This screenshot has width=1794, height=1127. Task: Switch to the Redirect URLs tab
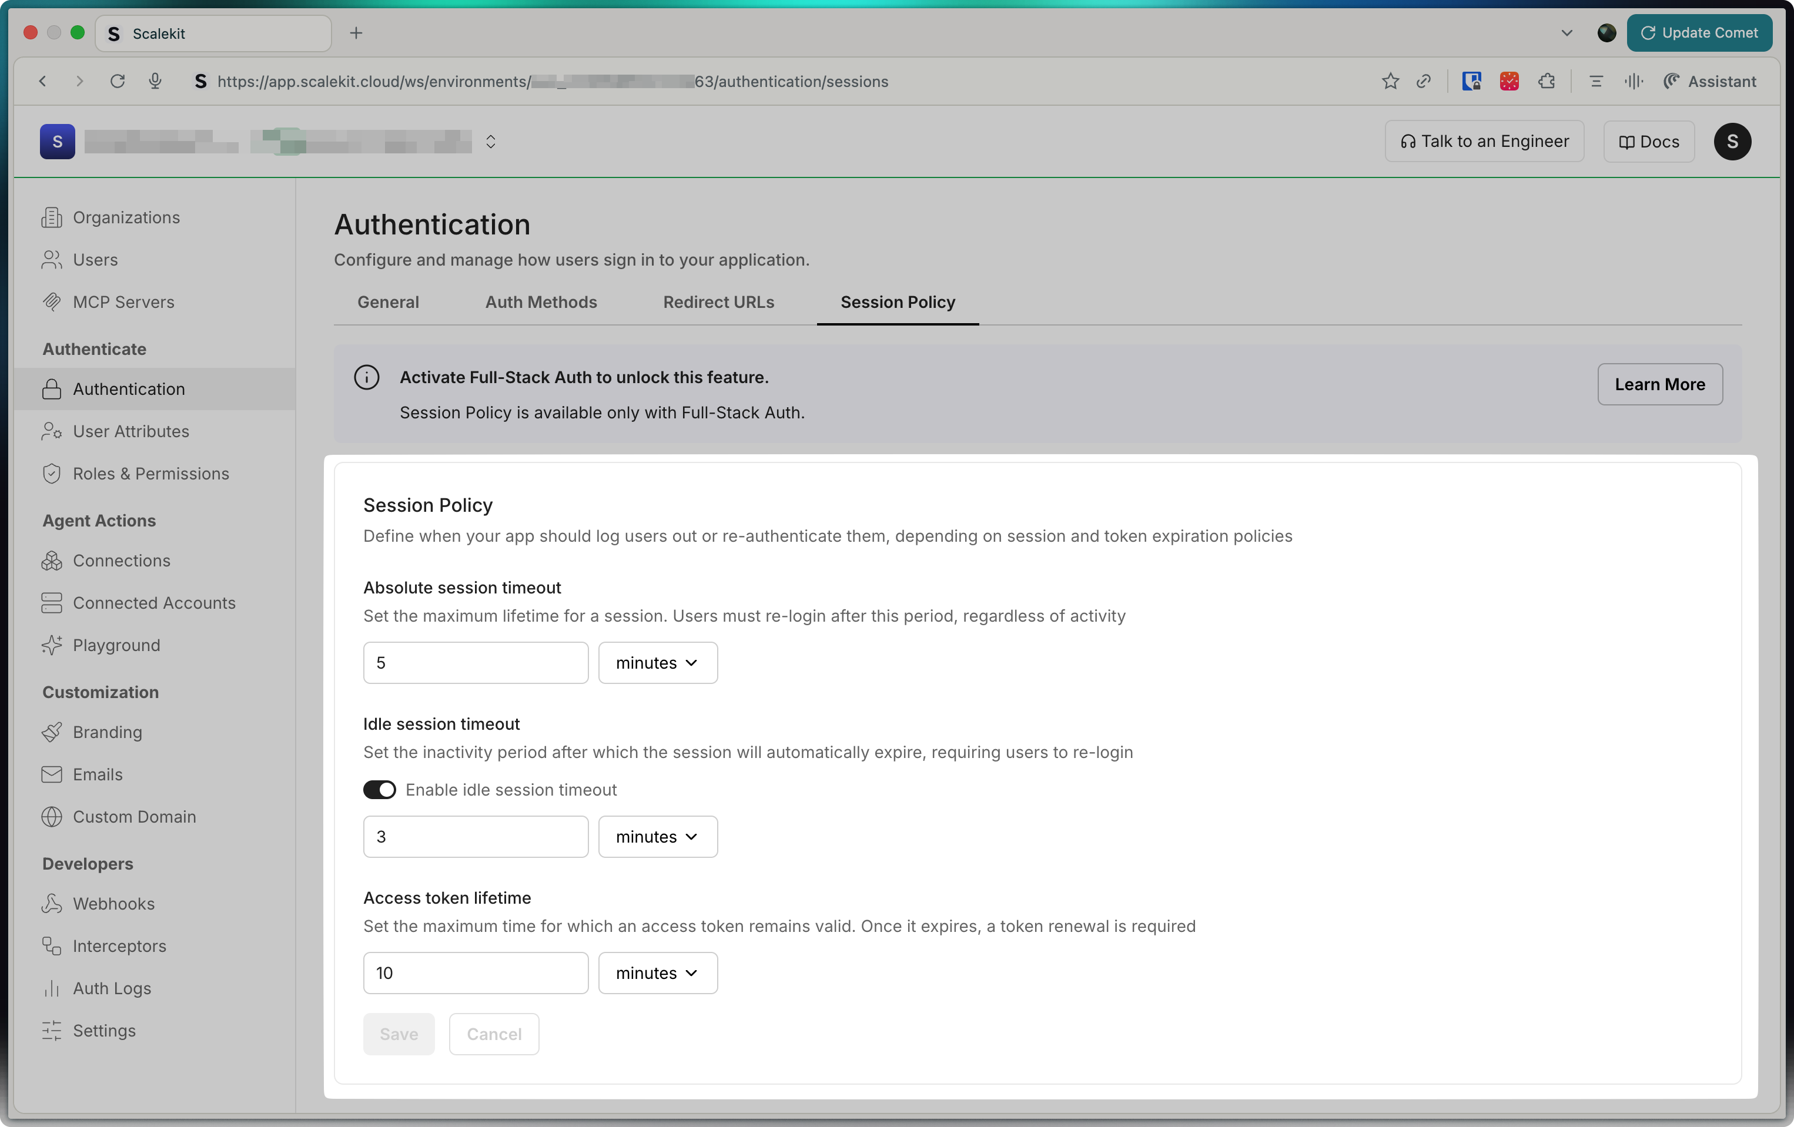pos(718,303)
